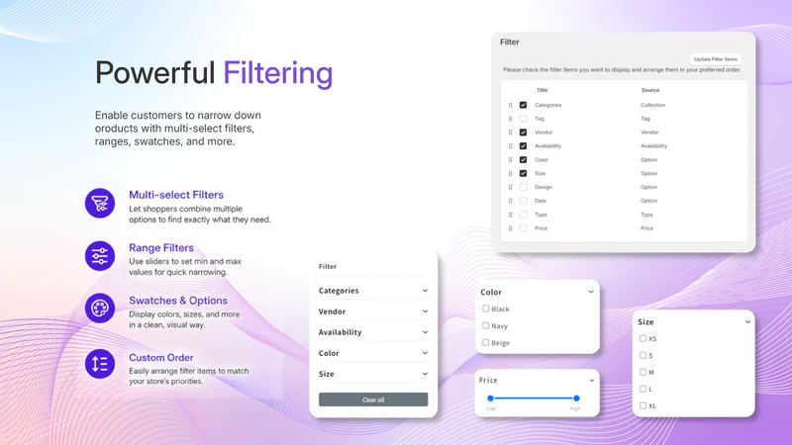Select the XS size checkbox
Image resolution: width=792 pixels, height=445 pixels.
[643, 338]
